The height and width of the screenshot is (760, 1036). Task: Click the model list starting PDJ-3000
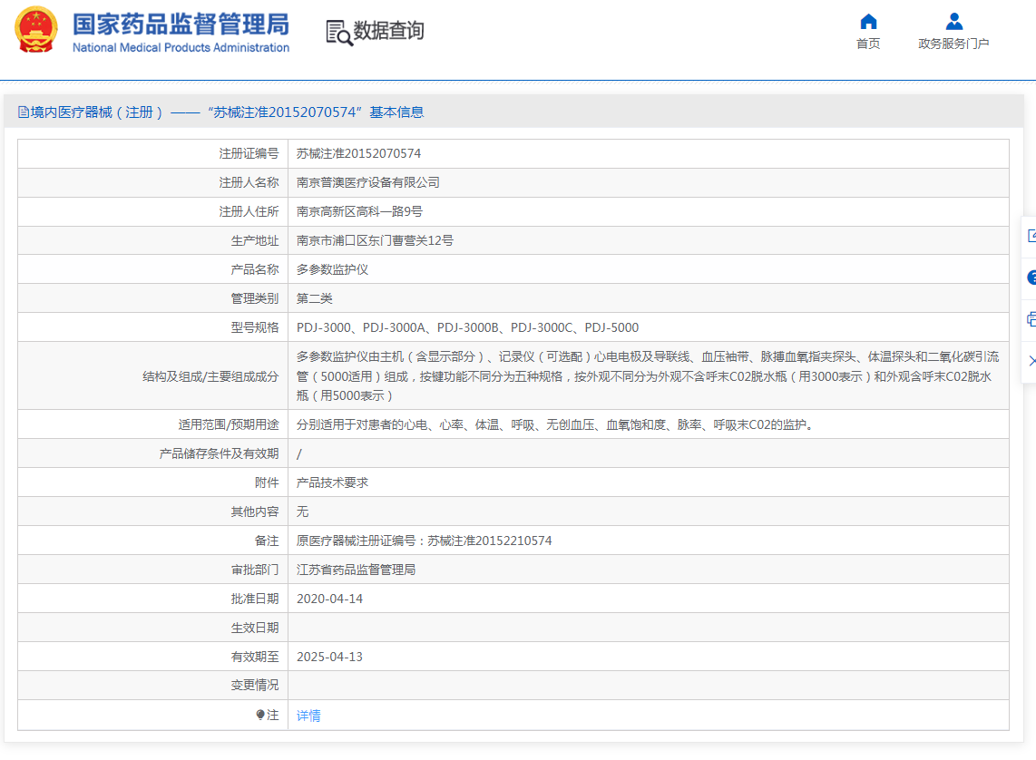point(468,327)
